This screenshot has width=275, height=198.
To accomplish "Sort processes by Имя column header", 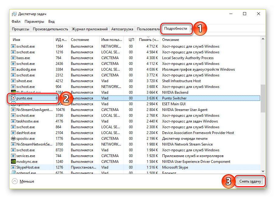I will point(16,40).
